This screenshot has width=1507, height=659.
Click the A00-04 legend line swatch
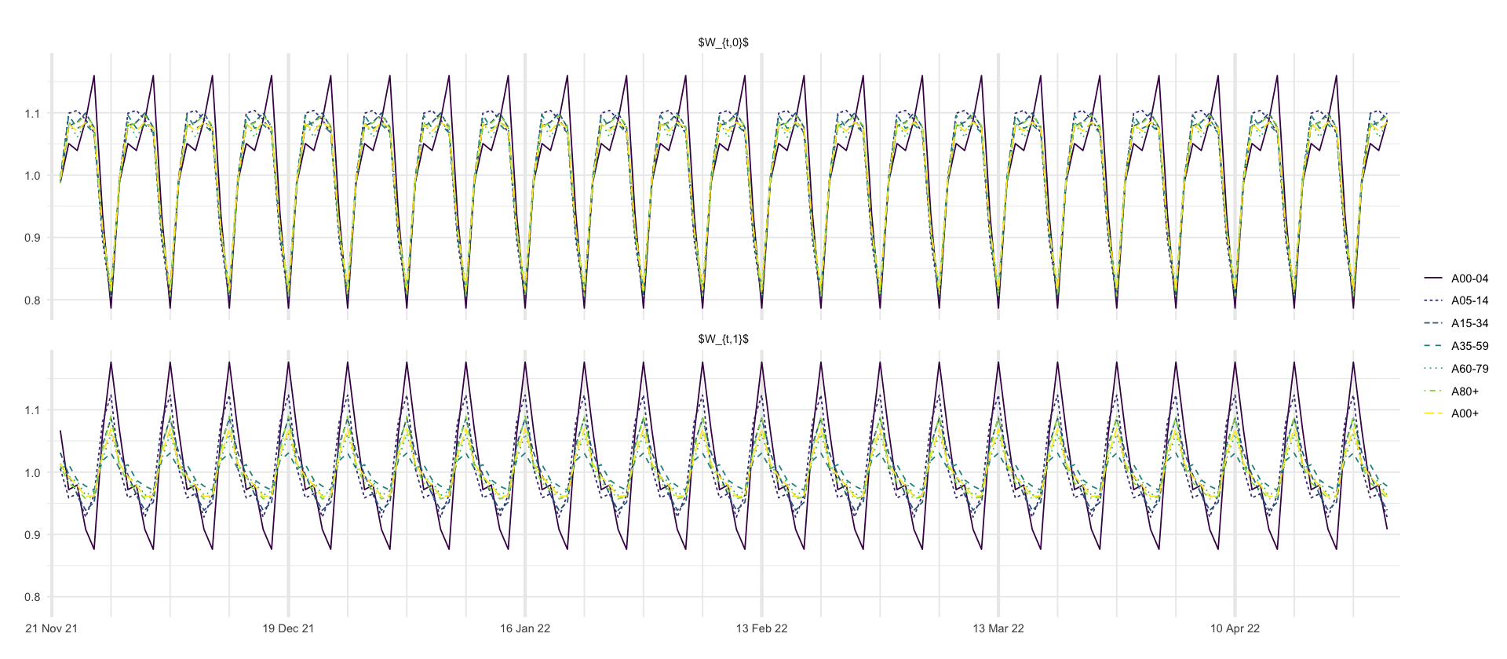coord(1433,279)
